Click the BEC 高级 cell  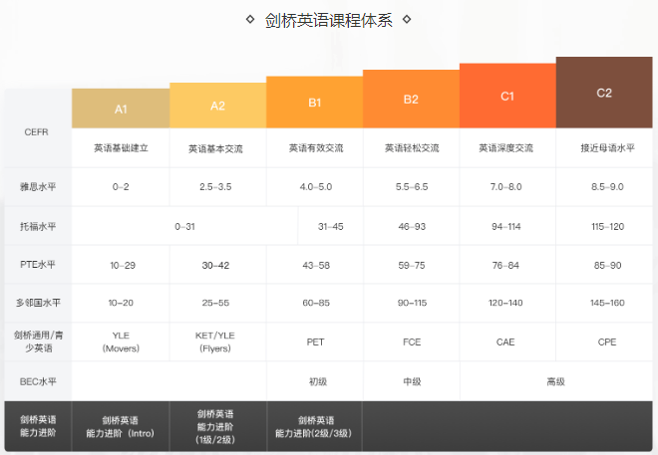tap(555, 381)
